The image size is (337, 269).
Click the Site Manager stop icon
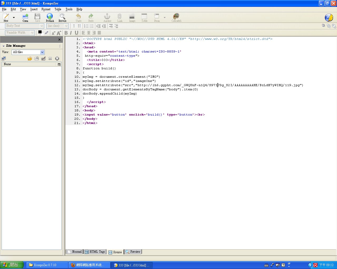pyautogui.click(x=57, y=59)
